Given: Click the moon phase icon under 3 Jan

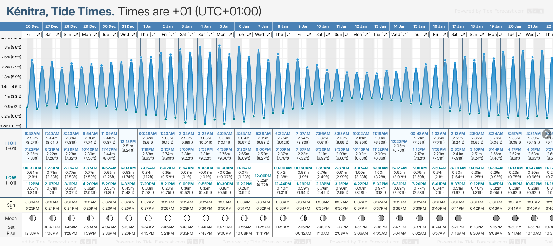Looking at the screenshot, I should pyautogui.click(x=187, y=218).
